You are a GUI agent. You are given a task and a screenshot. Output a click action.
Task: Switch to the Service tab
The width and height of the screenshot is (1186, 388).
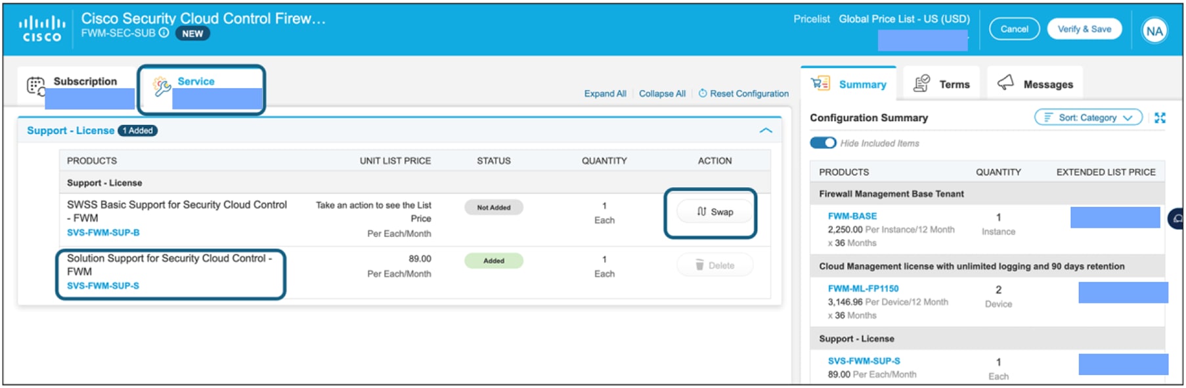pos(201,89)
